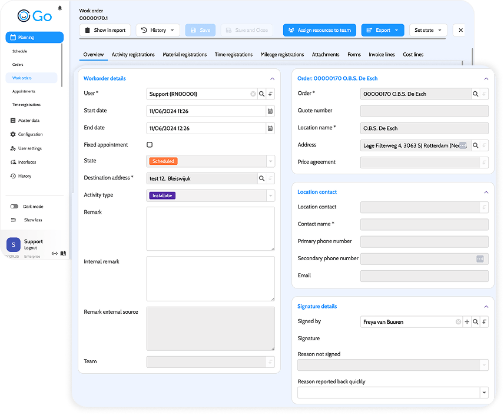Switch to Material registrations tab
The image size is (504, 415).
184,55
